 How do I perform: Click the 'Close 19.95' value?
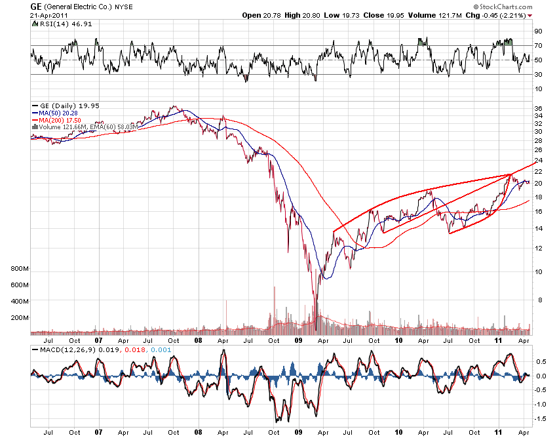click(x=383, y=15)
